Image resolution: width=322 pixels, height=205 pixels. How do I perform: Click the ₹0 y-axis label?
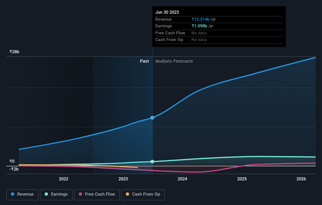point(12,161)
